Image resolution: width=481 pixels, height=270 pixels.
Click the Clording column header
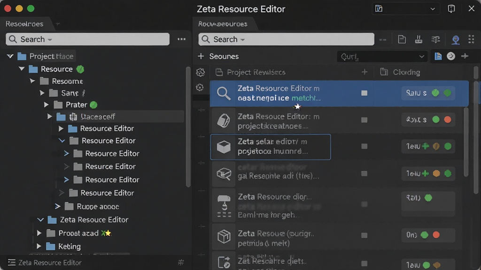tap(406, 72)
